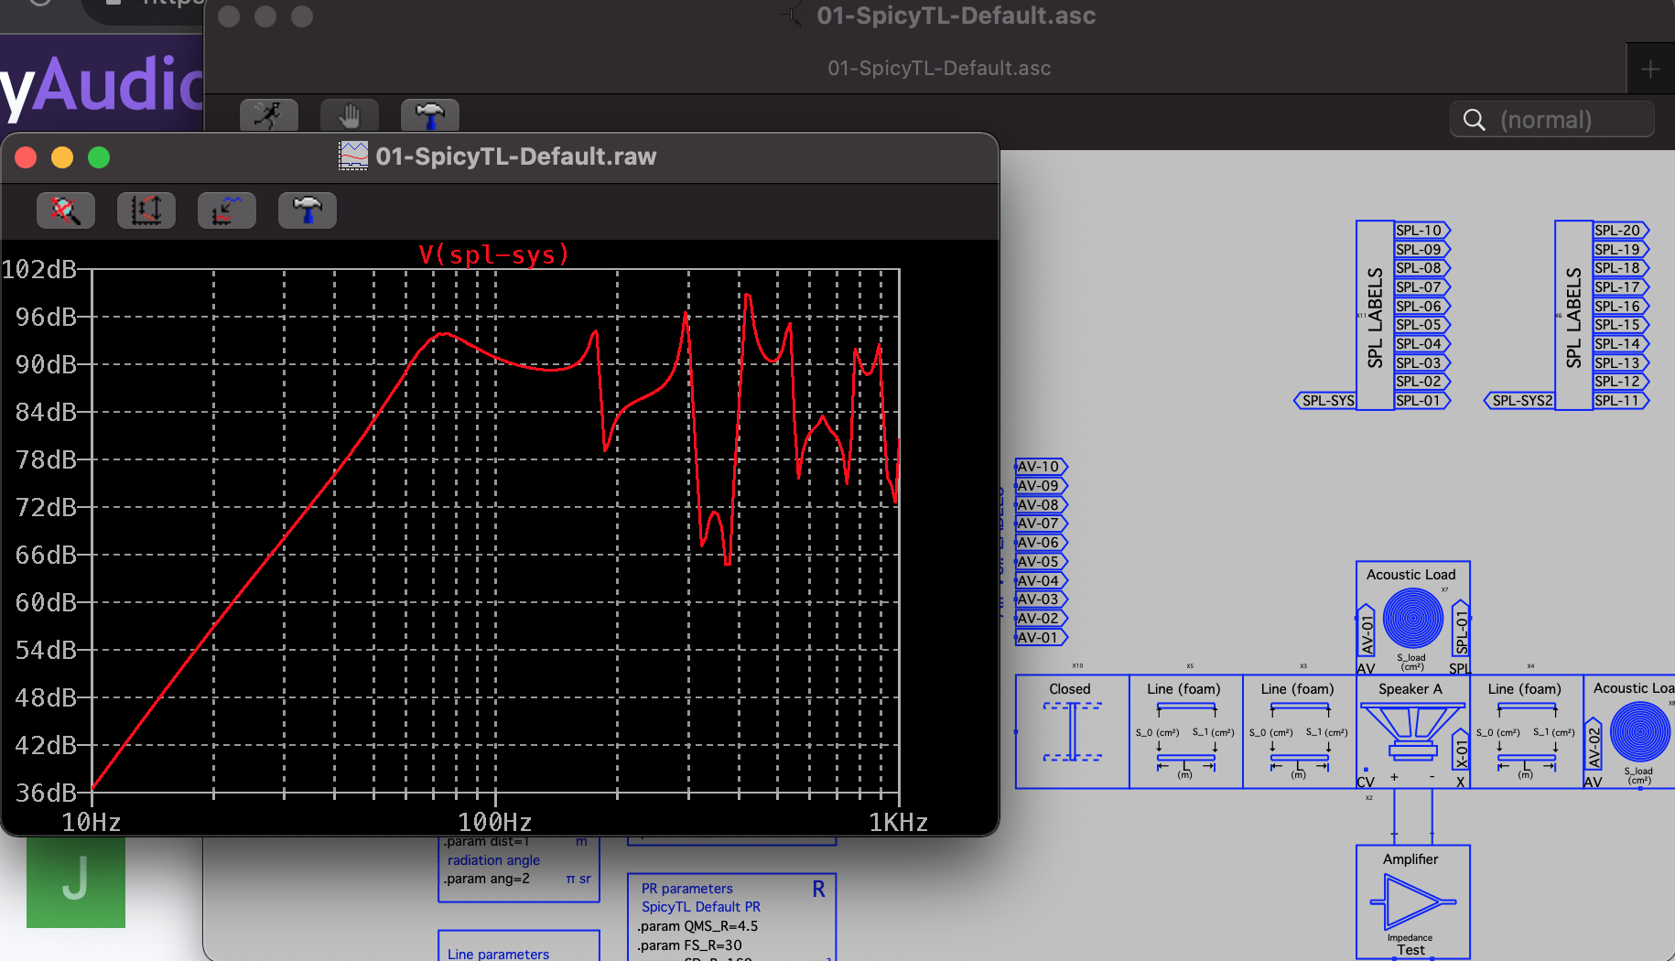Image resolution: width=1675 pixels, height=961 pixels.
Task: Click the AV-01 net label in the AV list
Action: click(1042, 638)
